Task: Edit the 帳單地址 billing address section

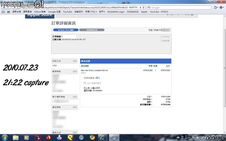Action: click(75, 71)
